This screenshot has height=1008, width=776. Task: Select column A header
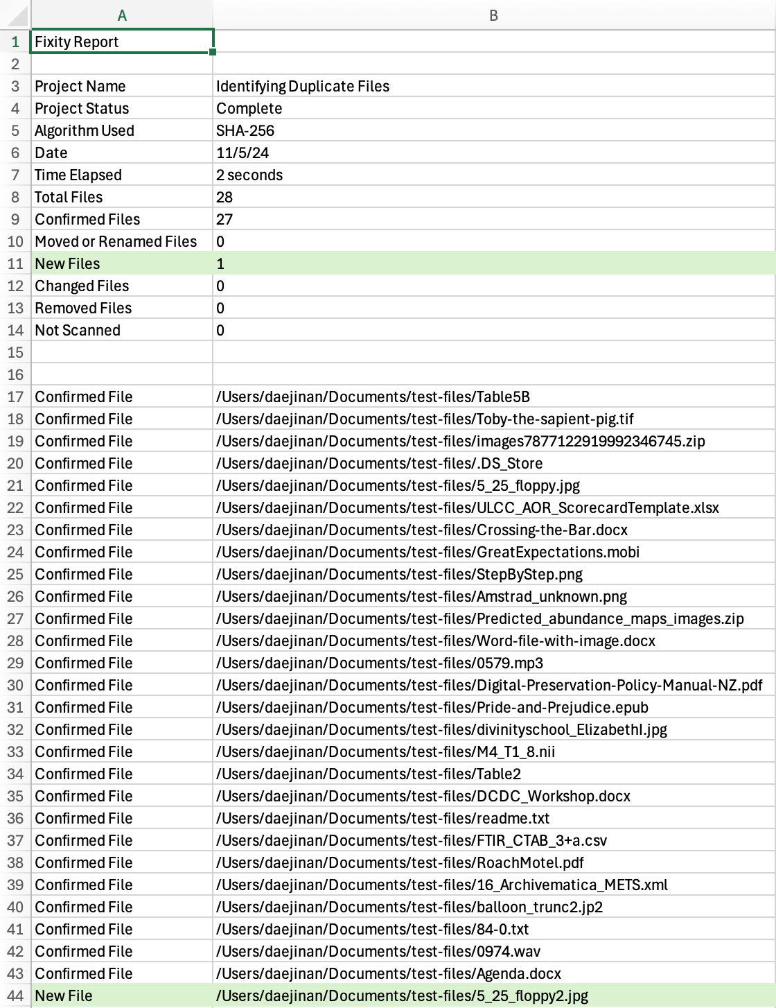click(x=122, y=15)
